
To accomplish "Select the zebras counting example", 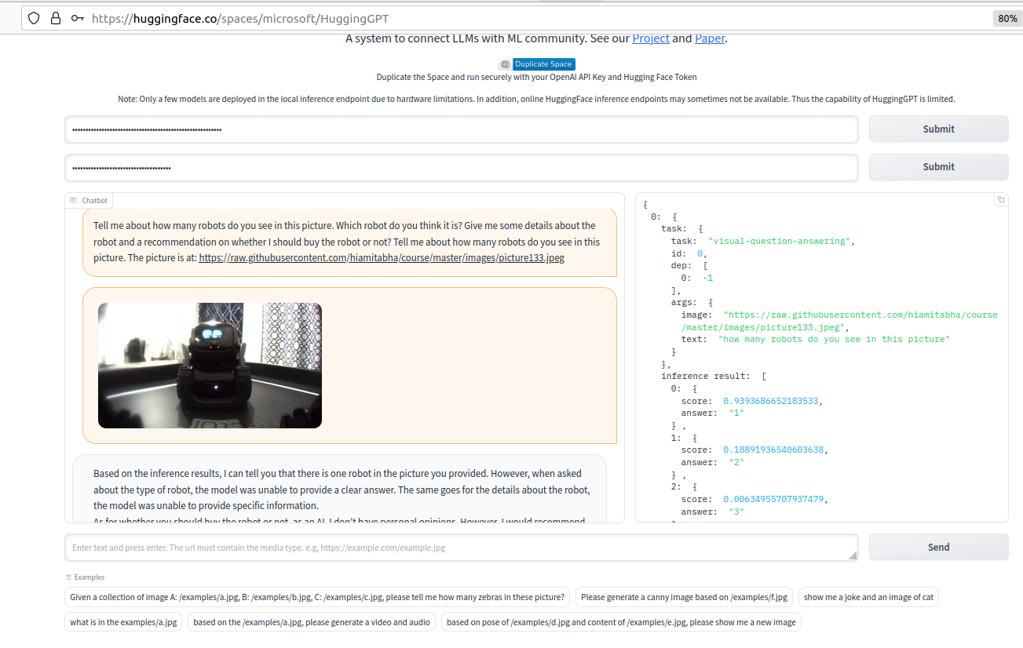I will click(x=317, y=597).
